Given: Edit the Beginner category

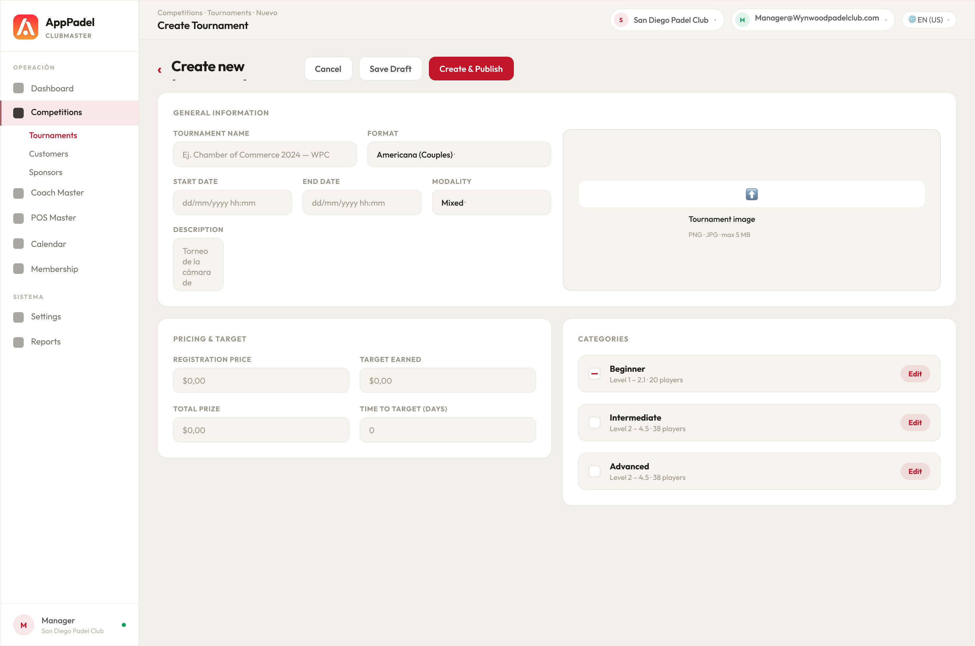Looking at the screenshot, I should click(x=915, y=374).
